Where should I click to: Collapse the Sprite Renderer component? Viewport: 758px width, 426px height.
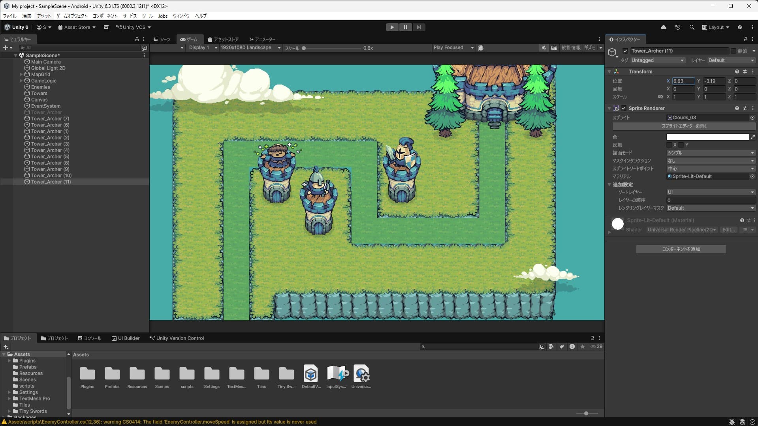point(609,108)
